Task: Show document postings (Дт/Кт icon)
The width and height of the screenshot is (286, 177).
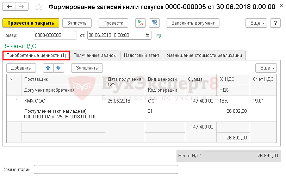Action: [141, 23]
